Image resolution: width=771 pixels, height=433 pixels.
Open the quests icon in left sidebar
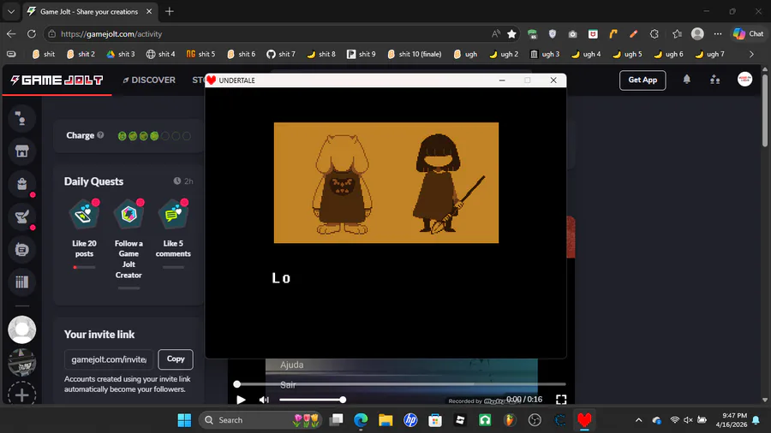click(x=21, y=216)
